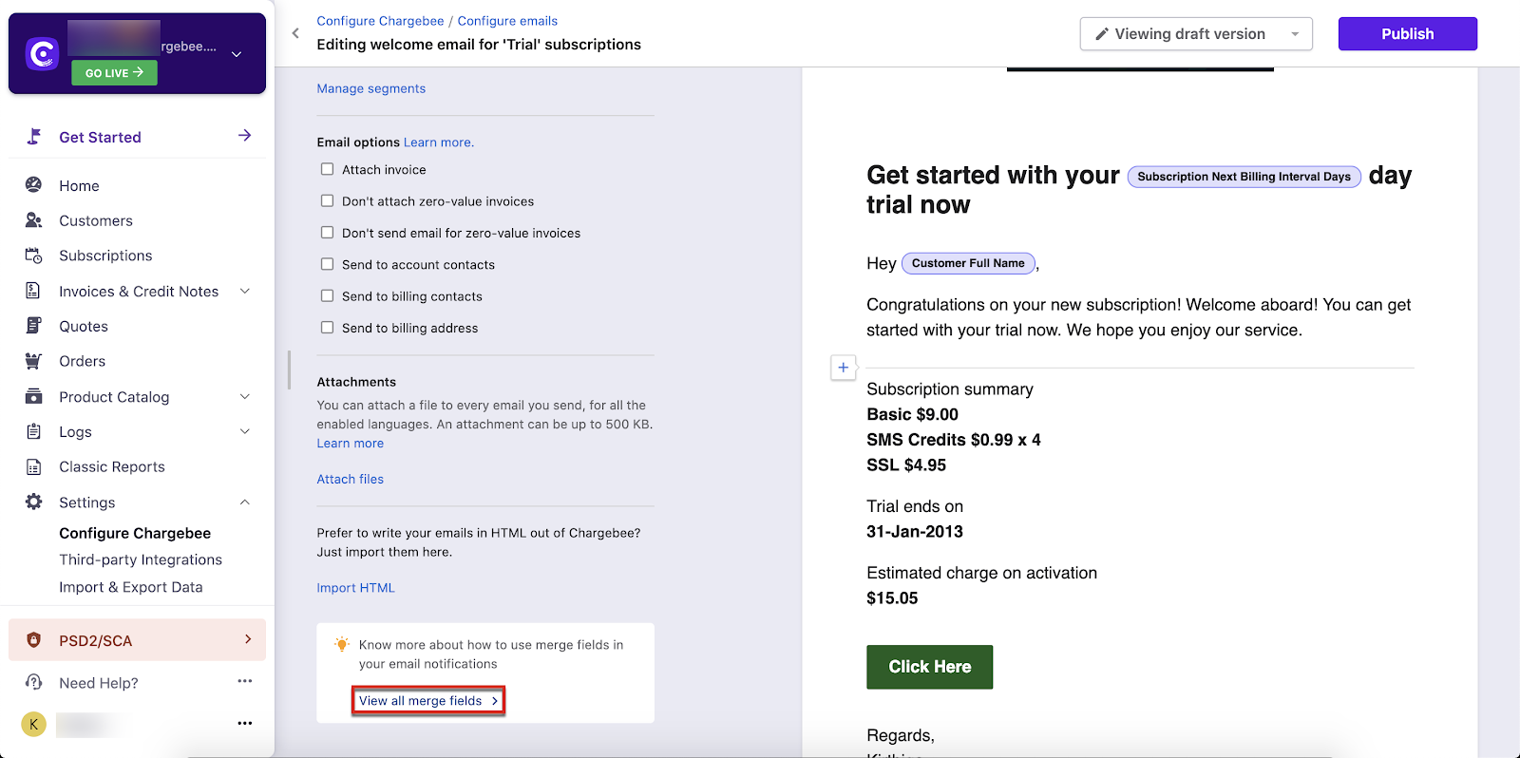Open Third-party Integrations settings item

tap(141, 560)
